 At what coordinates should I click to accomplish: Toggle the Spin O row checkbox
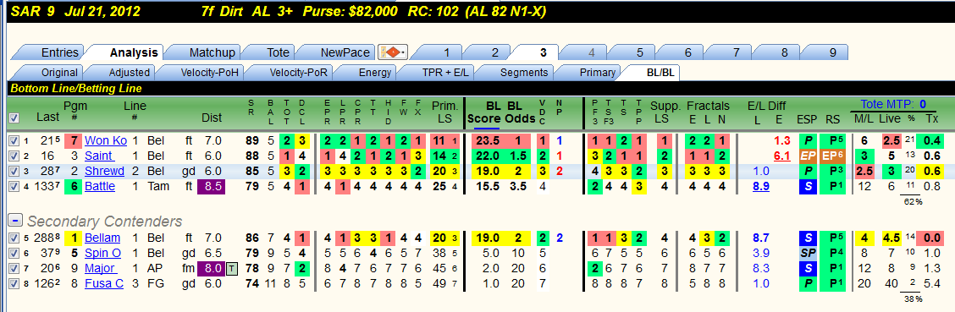click(14, 253)
